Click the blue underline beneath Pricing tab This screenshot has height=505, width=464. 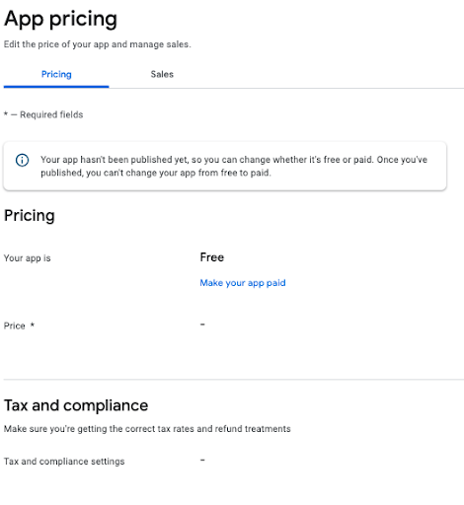pyautogui.click(x=56, y=87)
